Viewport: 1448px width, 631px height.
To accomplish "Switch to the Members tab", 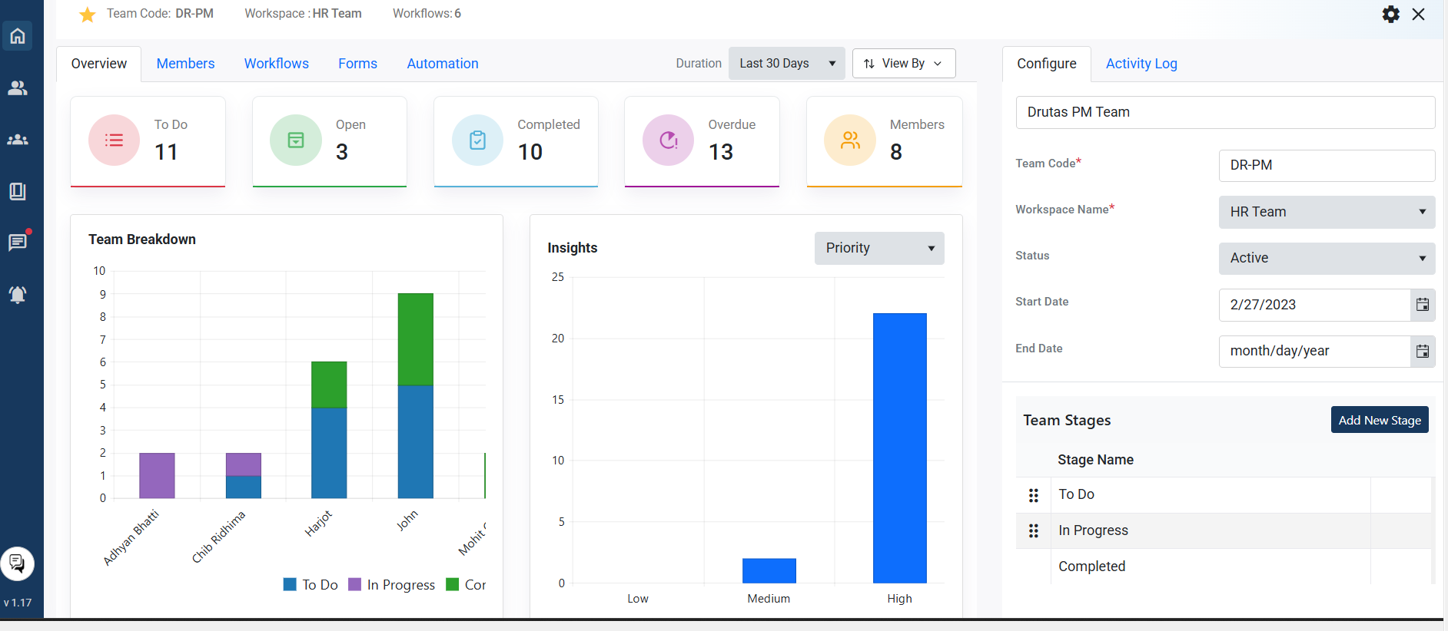I will coord(185,64).
